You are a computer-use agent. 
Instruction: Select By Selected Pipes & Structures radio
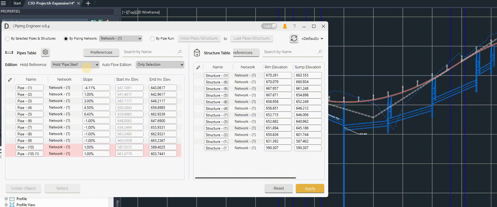click(x=8, y=39)
